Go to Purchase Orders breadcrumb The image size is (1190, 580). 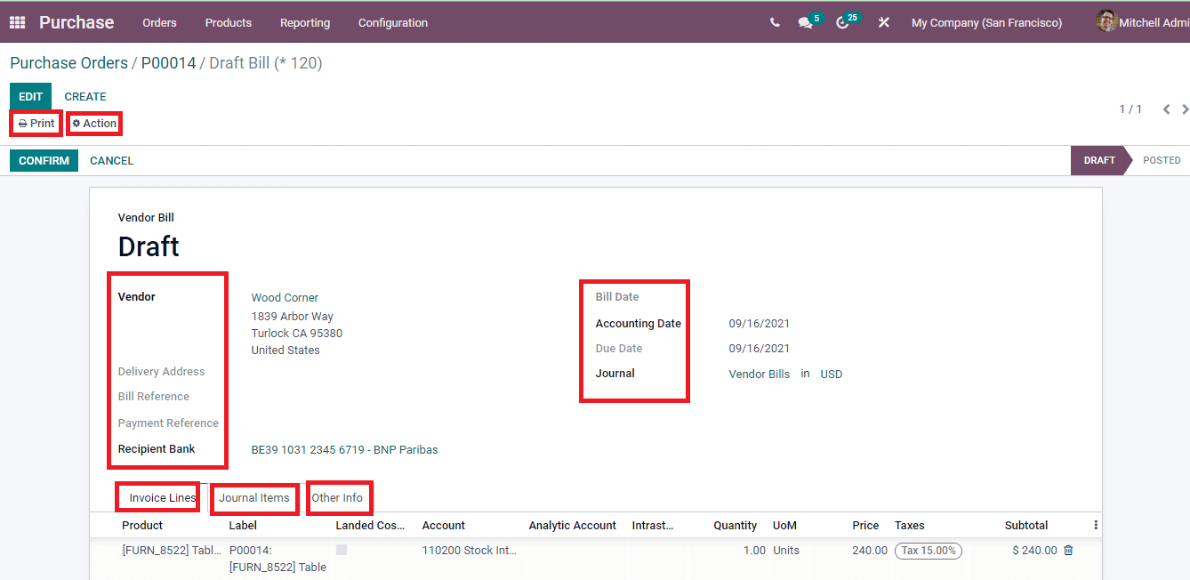tap(69, 63)
